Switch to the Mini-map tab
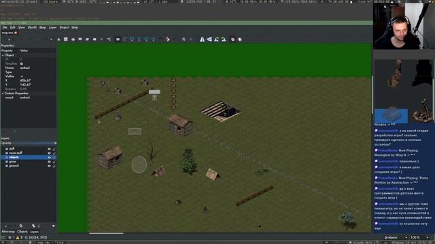The height and width of the screenshot is (244, 435). tap(8, 232)
